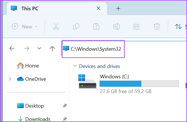The width and height of the screenshot is (187, 122).
Task: Click the pin icon beside Downloads
Action: coord(65,119)
